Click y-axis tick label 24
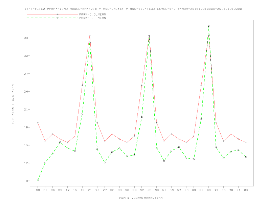This screenshot has width=268, height=207. pyautogui.click(x=26, y=92)
